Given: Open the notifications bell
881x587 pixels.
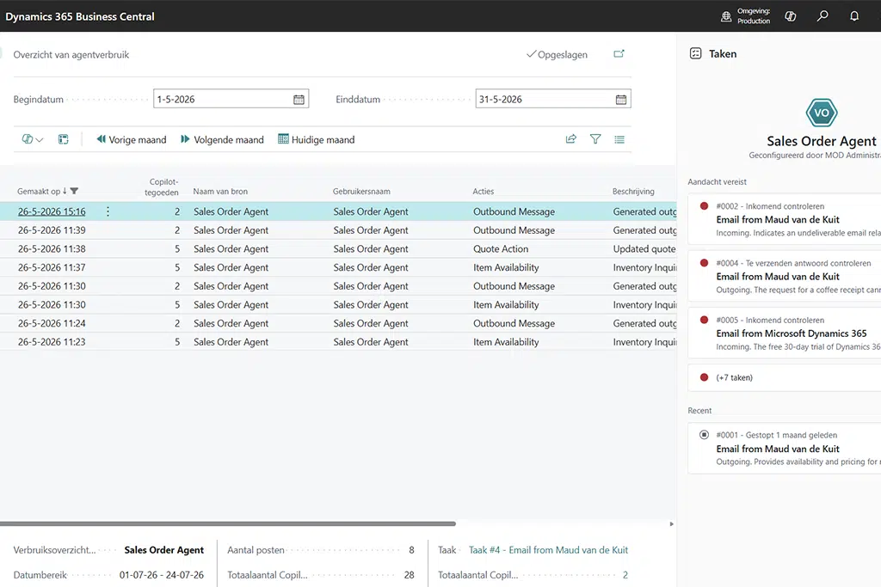Looking at the screenshot, I should click(x=854, y=16).
